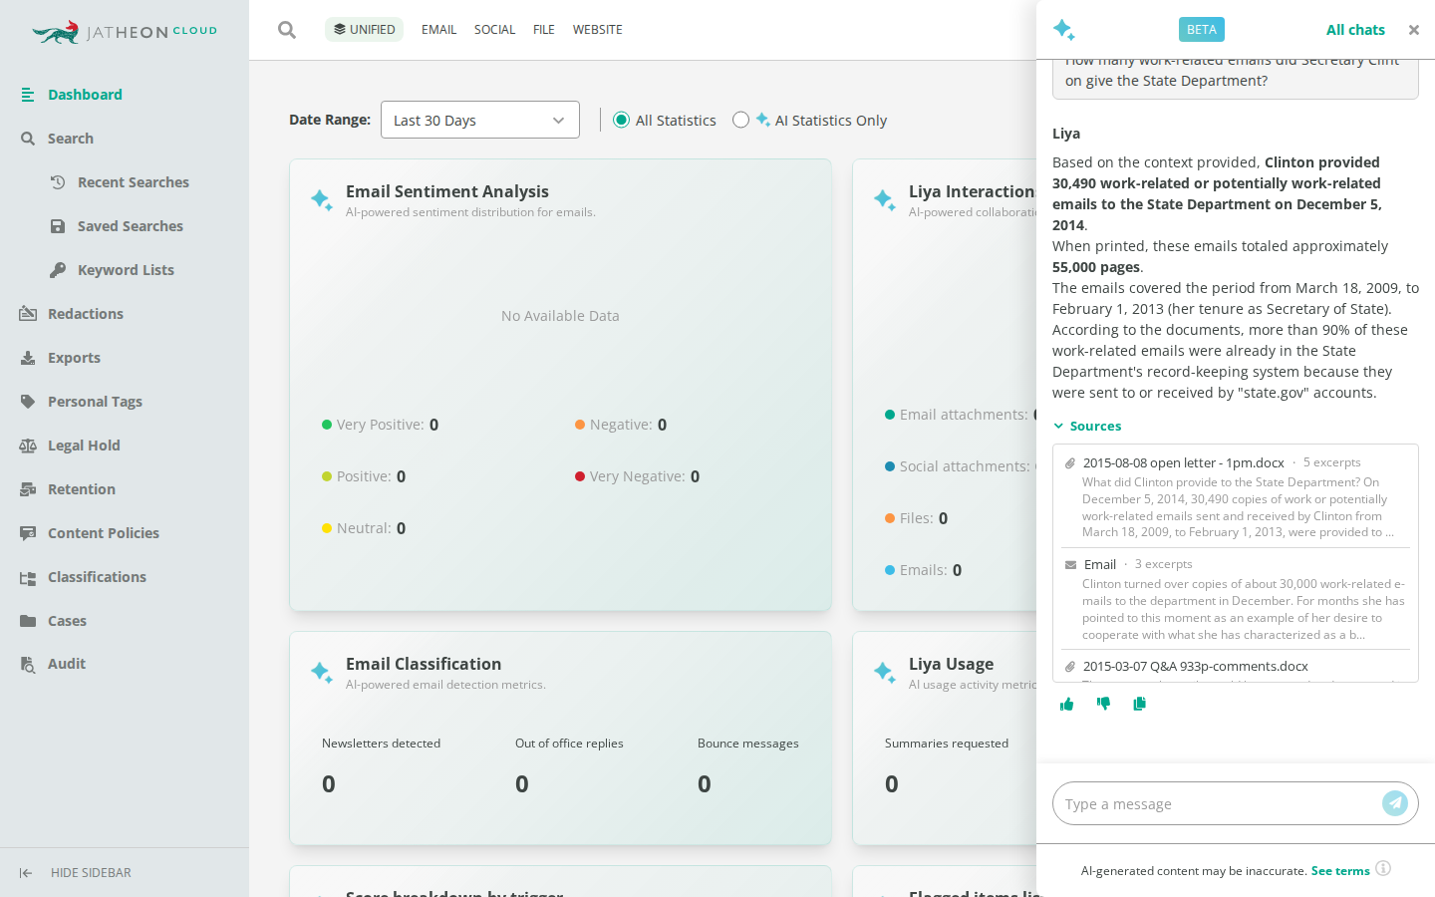Send message with the paper plane icon

(x=1395, y=803)
